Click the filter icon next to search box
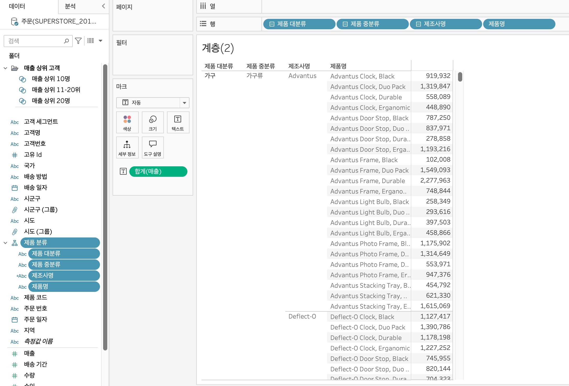The image size is (569, 386). (78, 41)
